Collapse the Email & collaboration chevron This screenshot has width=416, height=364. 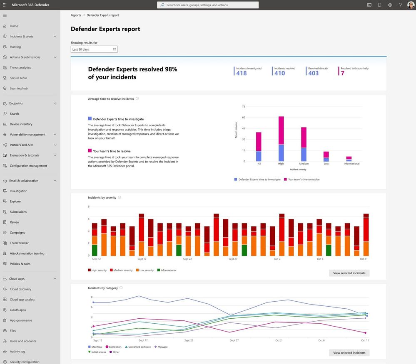pos(55,180)
